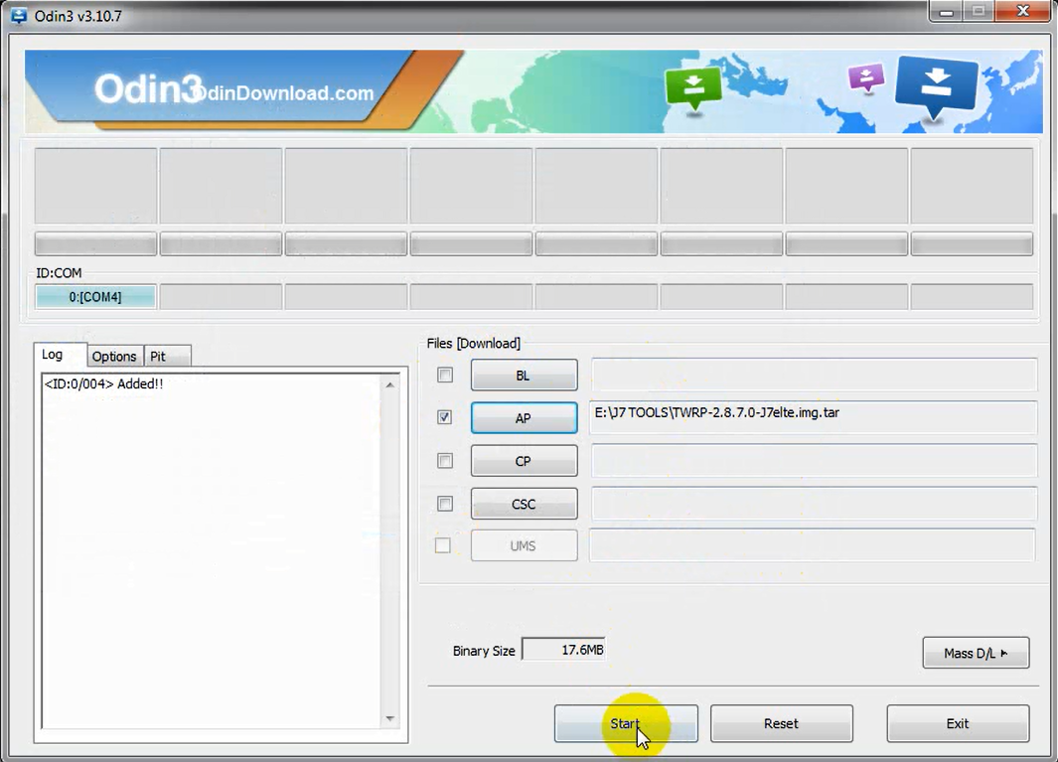Click the empty CSC path field

tap(814, 504)
